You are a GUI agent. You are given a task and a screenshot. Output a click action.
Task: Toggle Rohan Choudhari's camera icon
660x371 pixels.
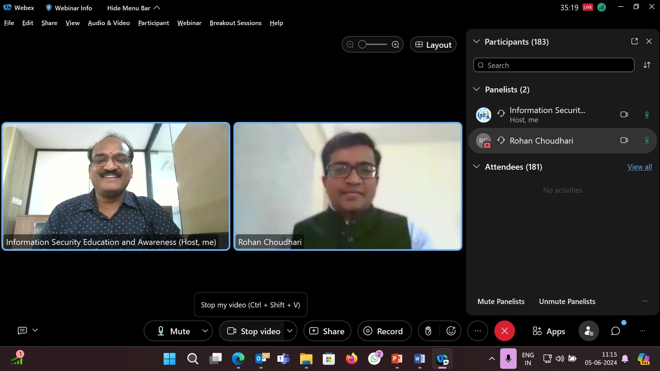tap(624, 140)
